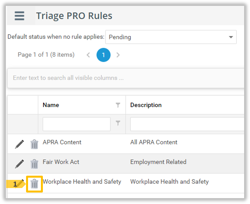Viewport: 250px width, 204px height.
Task: Delete the APRA Content rule
Action: [x=34, y=144]
